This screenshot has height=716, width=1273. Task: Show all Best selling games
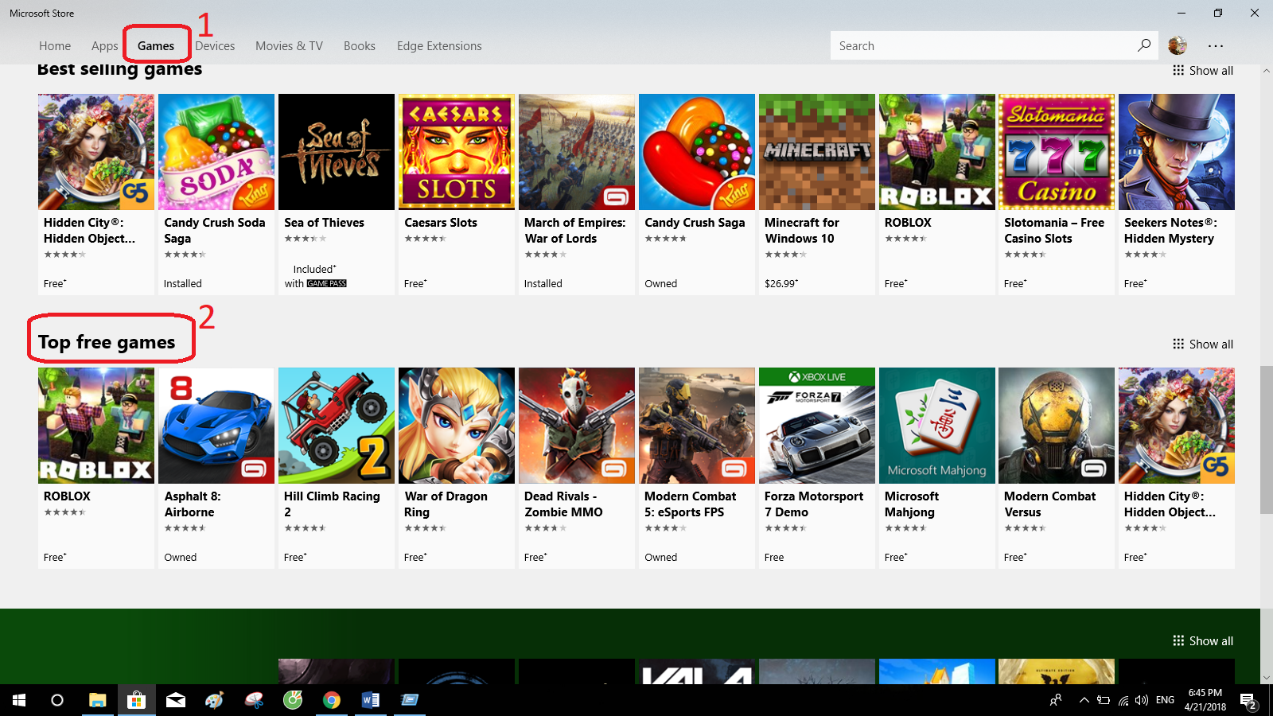point(1203,71)
